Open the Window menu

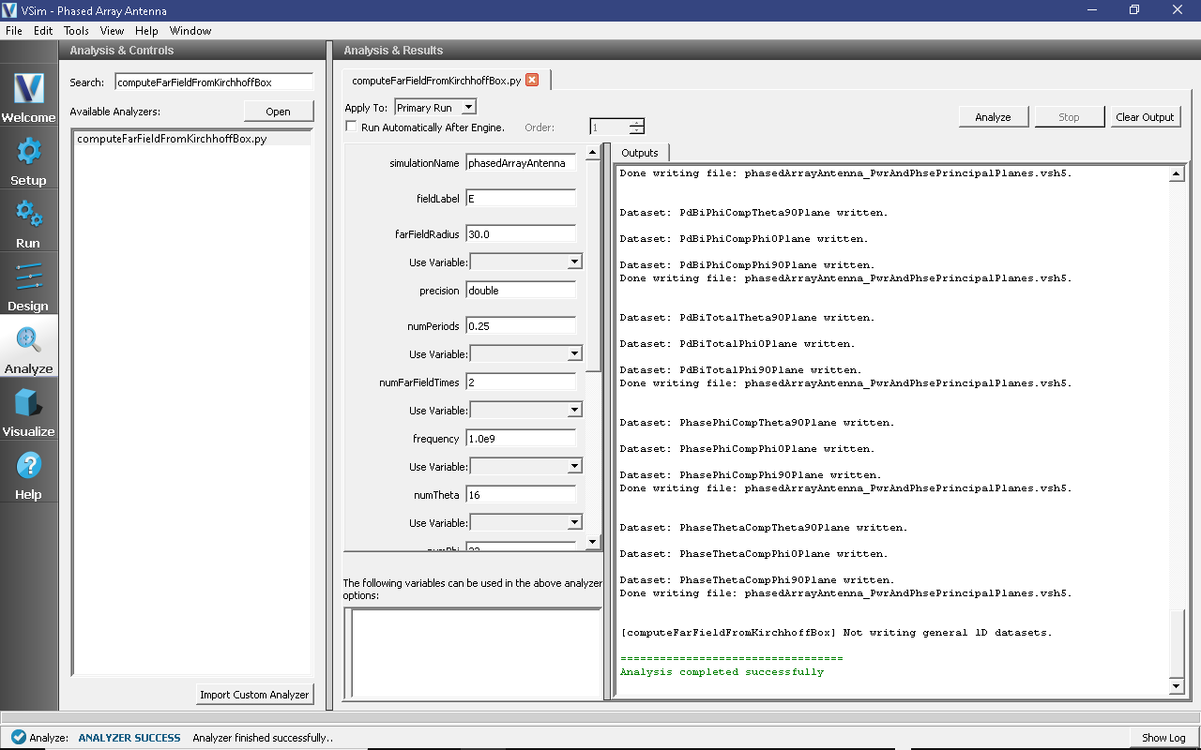pos(190,31)
